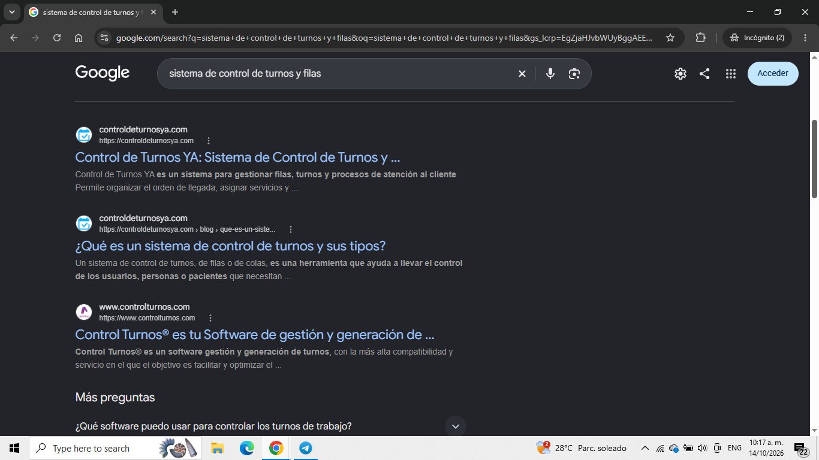Open Control Turnos® Software de gestión link
Screen dimensions: 819x460
(x=255, y=335)
